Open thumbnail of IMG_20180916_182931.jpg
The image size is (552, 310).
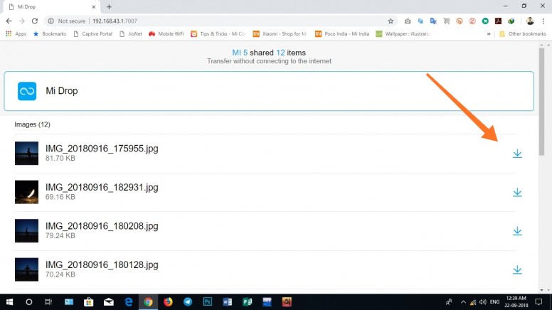pos(26,192)
